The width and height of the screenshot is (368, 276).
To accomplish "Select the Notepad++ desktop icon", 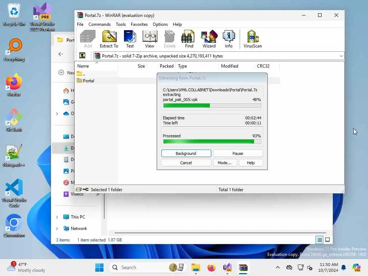I will [x=14, y=155].
